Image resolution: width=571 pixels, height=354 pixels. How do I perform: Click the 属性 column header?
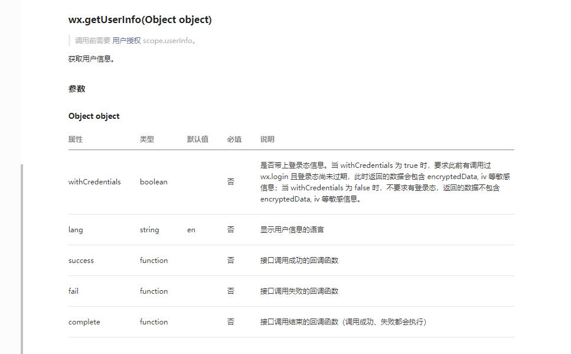tap(76, 139)
